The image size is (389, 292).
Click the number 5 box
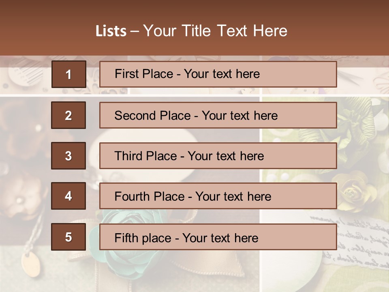(x=68, y=237)
